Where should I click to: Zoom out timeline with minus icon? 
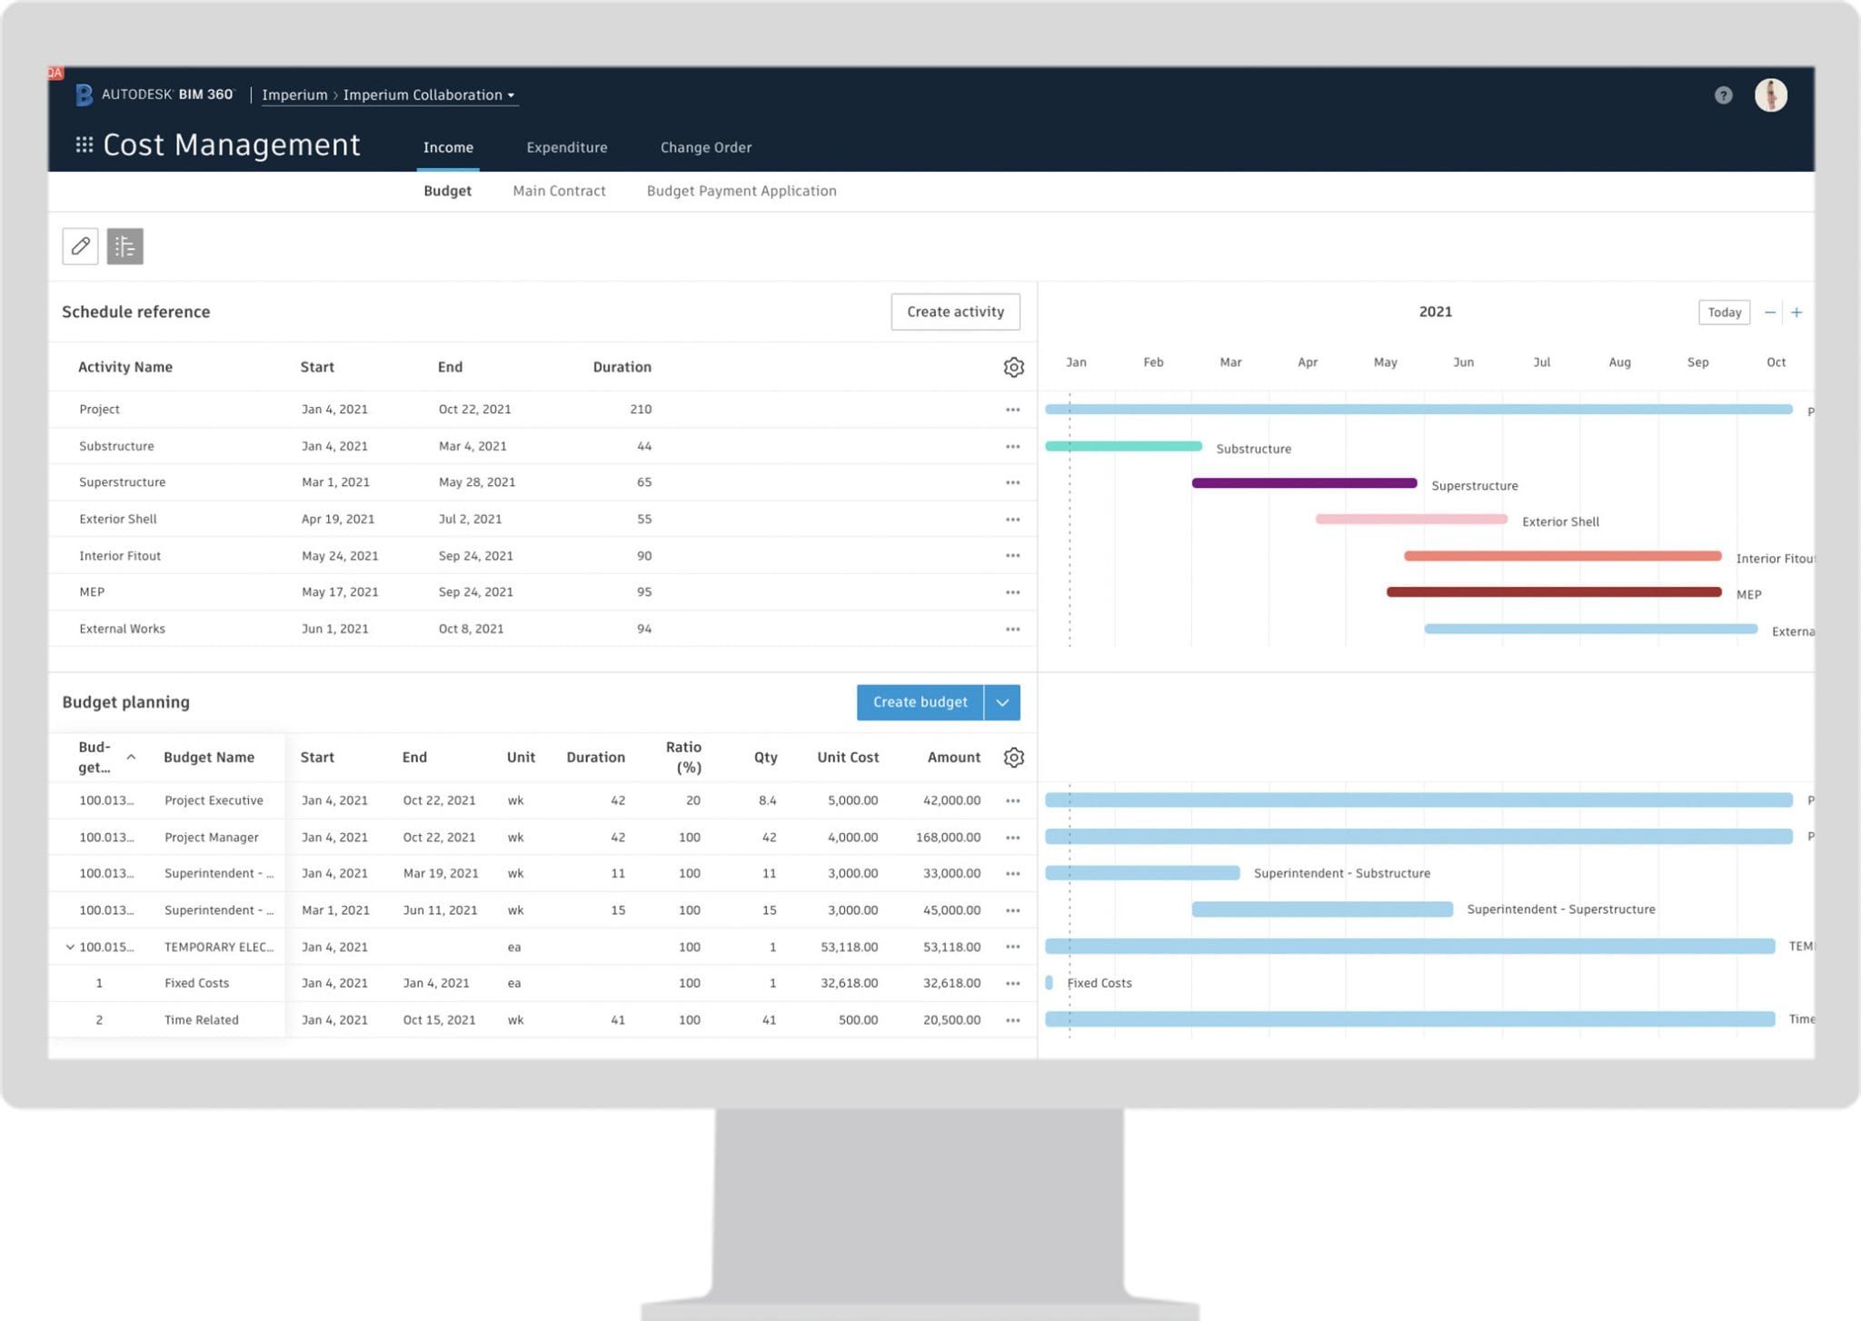tap(1769, 313)
